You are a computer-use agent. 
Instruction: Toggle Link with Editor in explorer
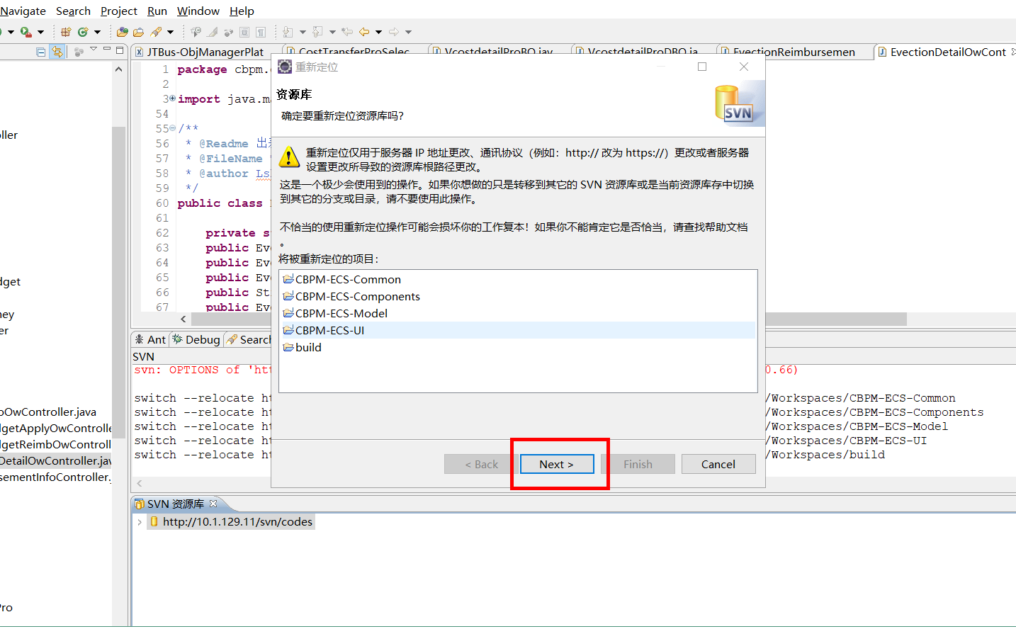pyautogui.click(x=57, y=52)
